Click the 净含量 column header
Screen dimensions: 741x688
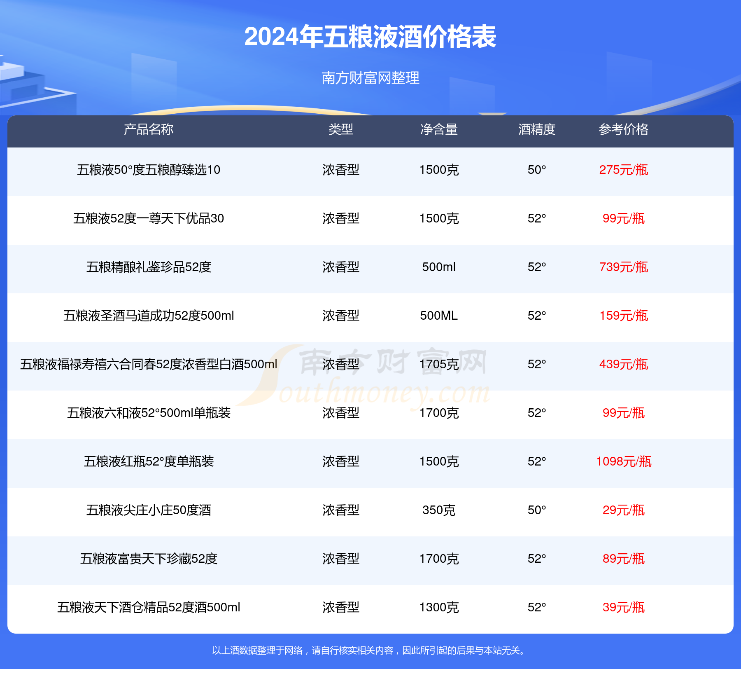[x=439, y=129]
